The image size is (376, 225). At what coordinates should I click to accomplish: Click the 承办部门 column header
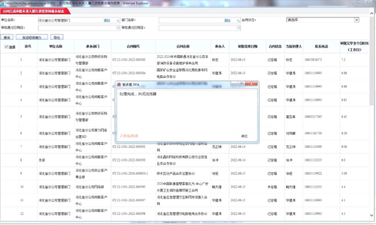(93, 46)
